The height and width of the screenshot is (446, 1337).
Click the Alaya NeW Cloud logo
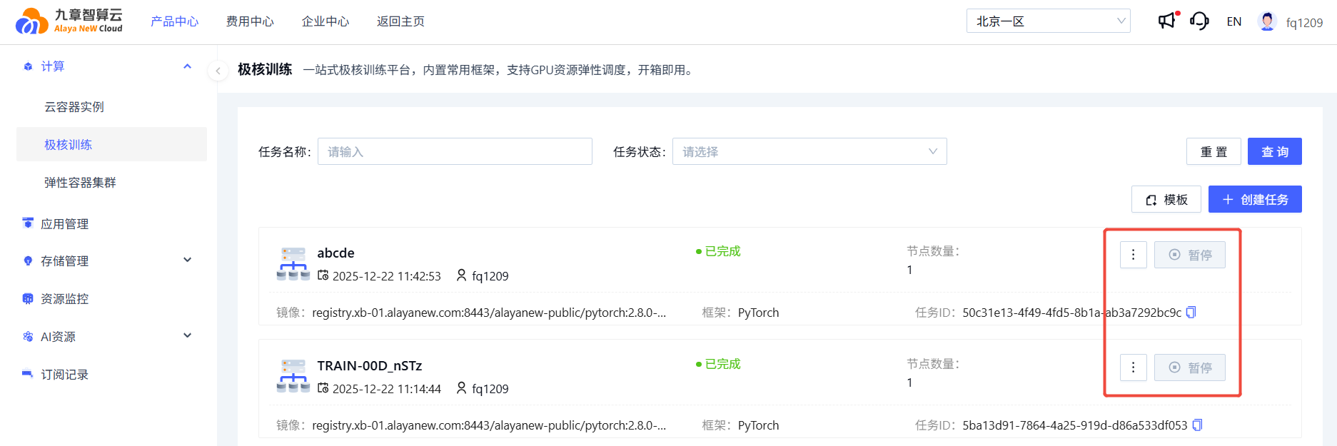69,21
